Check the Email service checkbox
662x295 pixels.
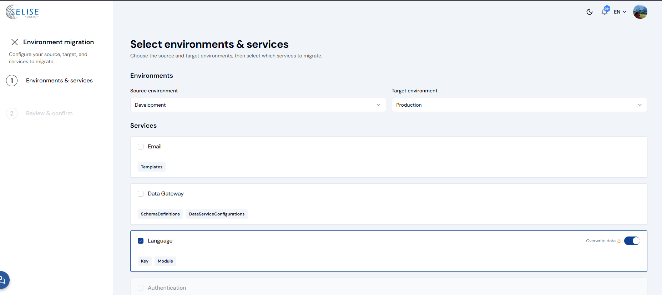tap(141, 147)
